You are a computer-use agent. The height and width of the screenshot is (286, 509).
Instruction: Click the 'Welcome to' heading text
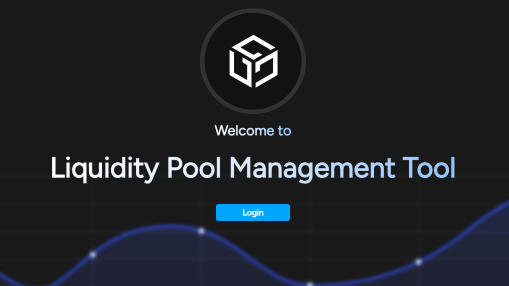253,131
